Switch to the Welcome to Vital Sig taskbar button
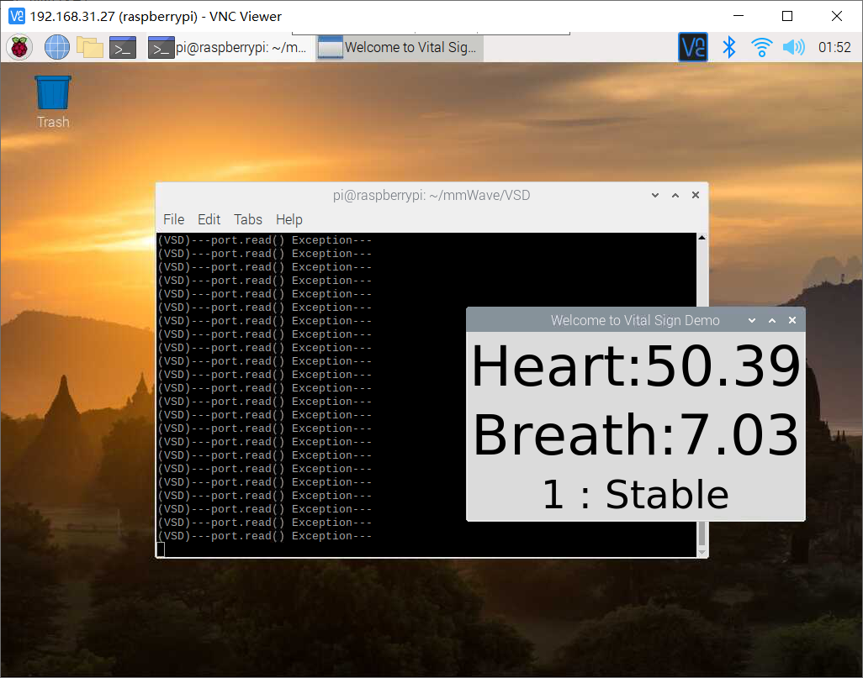The height and width of the screenshot is (678, 863). [x=400, y=48]
